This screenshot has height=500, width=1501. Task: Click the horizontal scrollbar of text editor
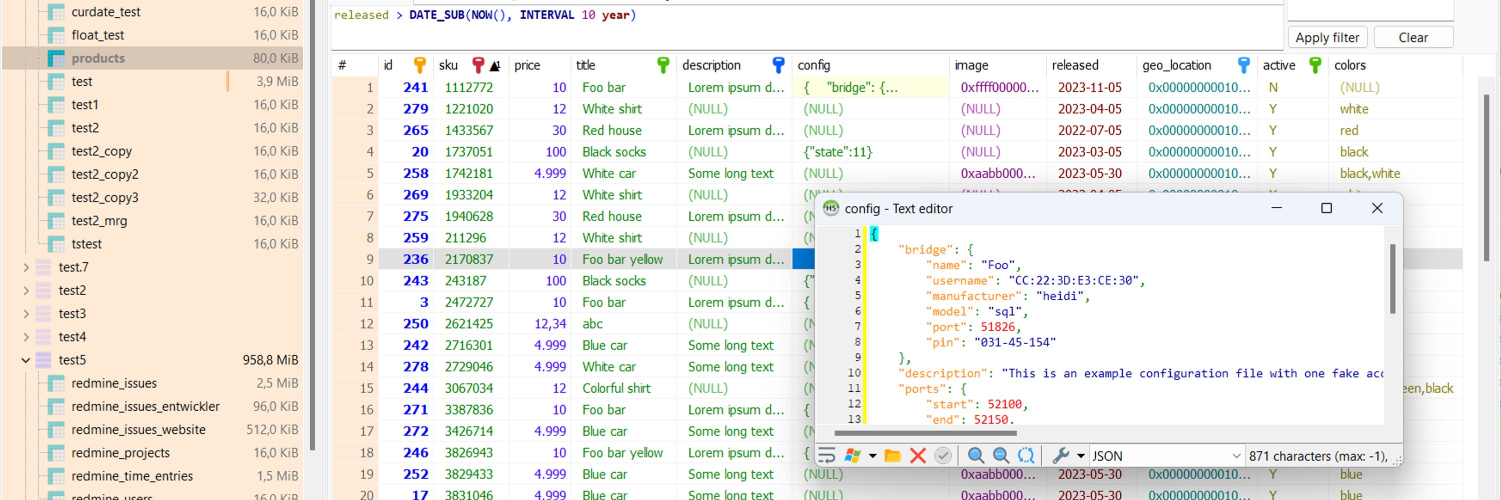(x=925, y=433)
